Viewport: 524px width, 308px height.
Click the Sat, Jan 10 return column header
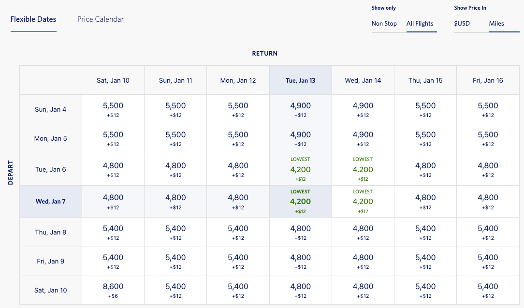tap(113, 79)
